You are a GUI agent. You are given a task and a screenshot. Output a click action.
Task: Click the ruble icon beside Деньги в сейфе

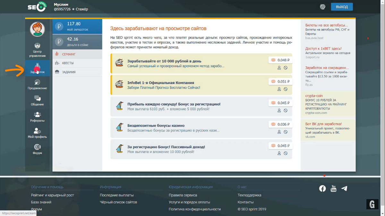[x=59, y=42]
